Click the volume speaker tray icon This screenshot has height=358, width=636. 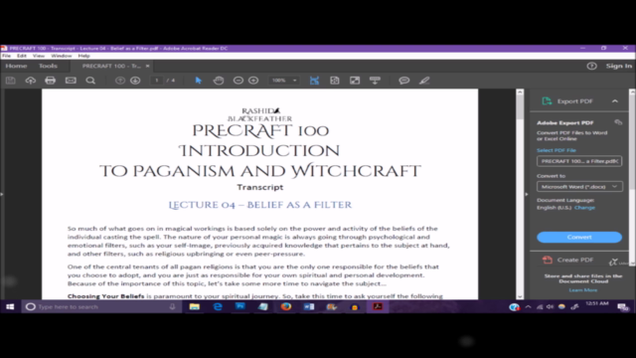pyautogui.click(x=550, y=307)
